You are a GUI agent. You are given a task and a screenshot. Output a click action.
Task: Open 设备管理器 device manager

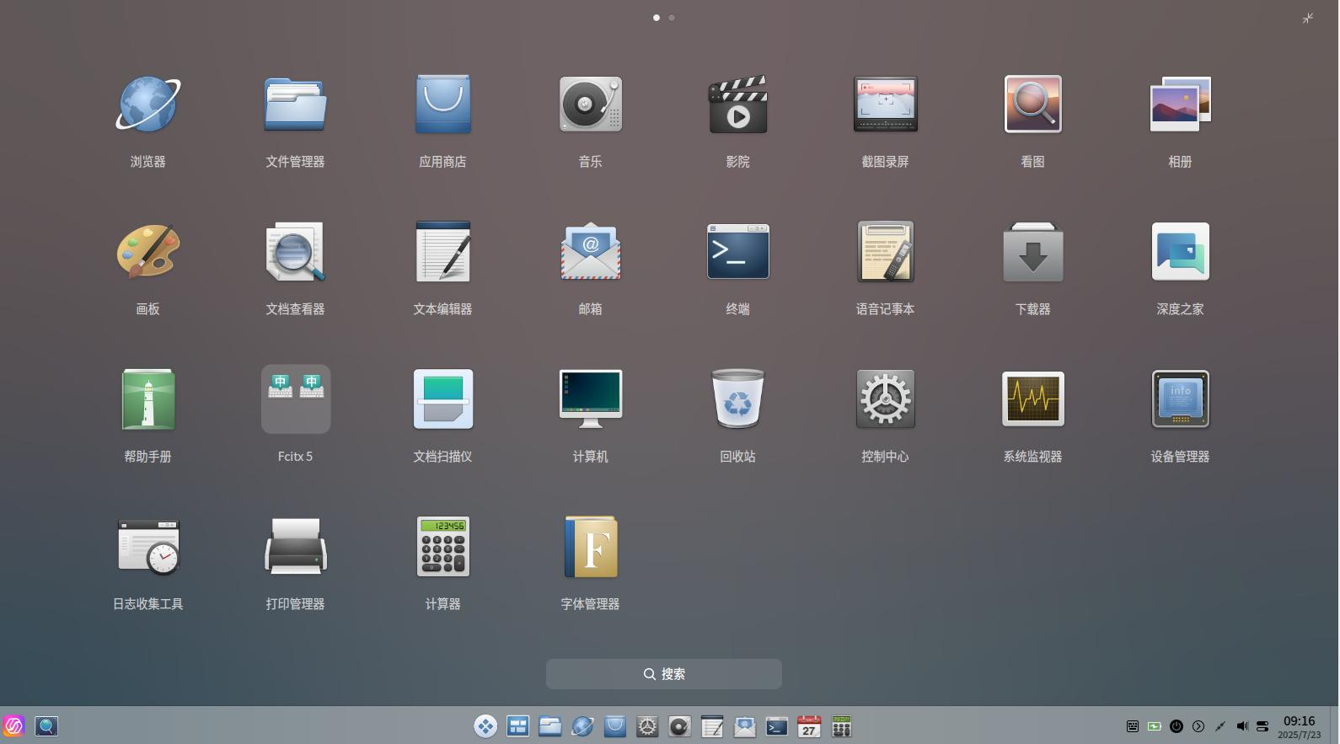(x=1180, y=399)
